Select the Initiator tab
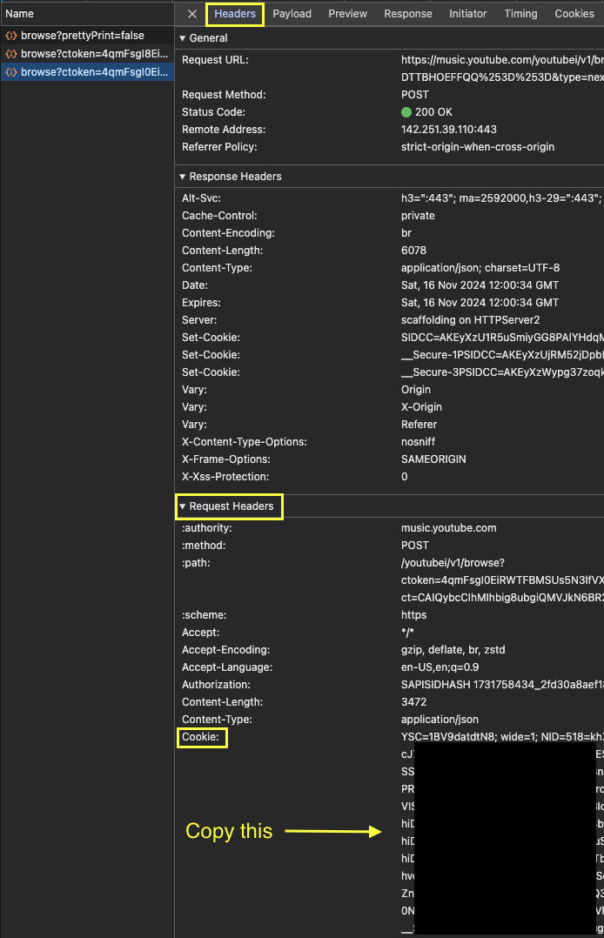The image size is (604, 938). tap(468, 14)
